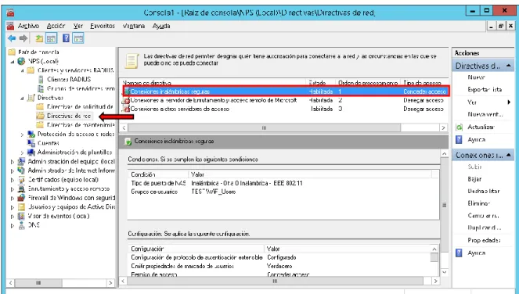Click the denied policy icon for Conexiones a otros servidores
Image resolution: width=519 pixels, height=294 pixels.
point(126,109)
